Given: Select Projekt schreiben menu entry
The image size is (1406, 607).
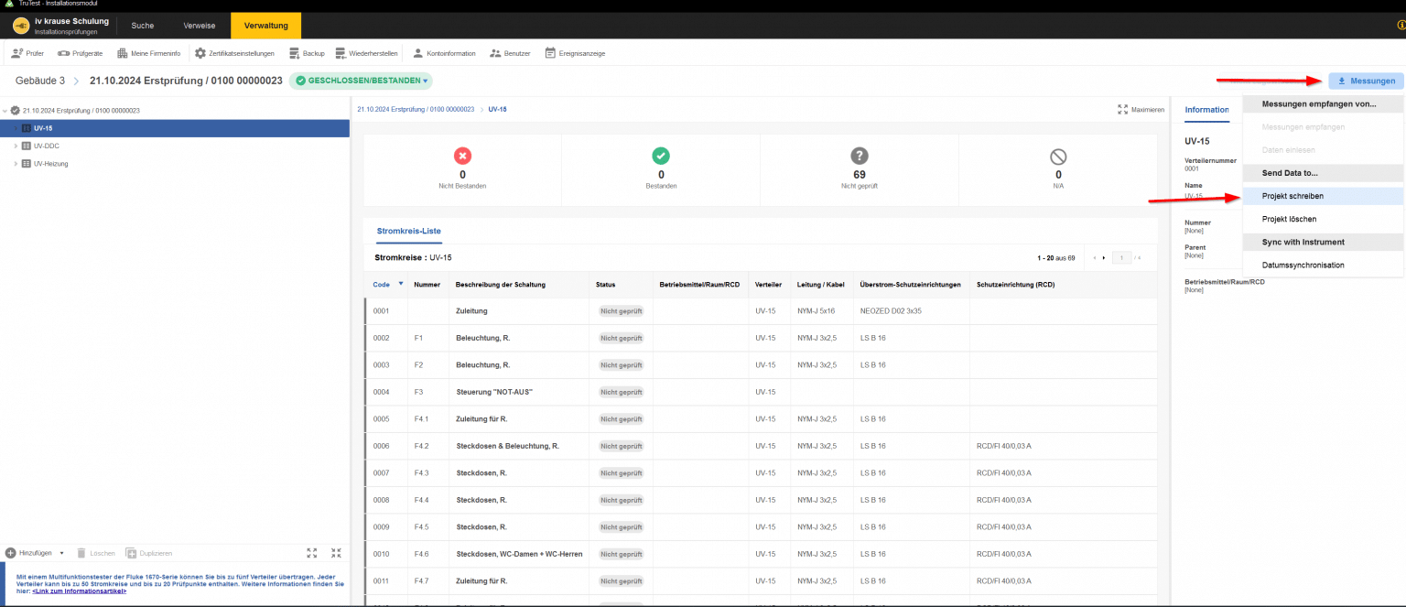Looking at the screenshot, I should [1292, 196].
